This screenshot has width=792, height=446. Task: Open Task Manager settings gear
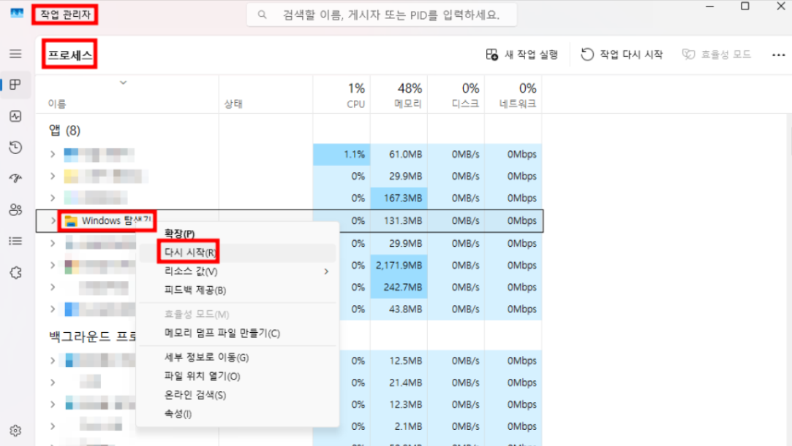[15, 430]
